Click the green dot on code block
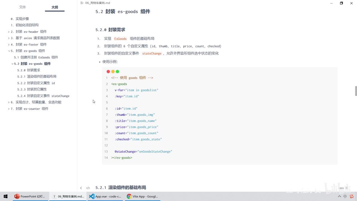The height and width of the screenshot is (201, 357). coord(117,71)
